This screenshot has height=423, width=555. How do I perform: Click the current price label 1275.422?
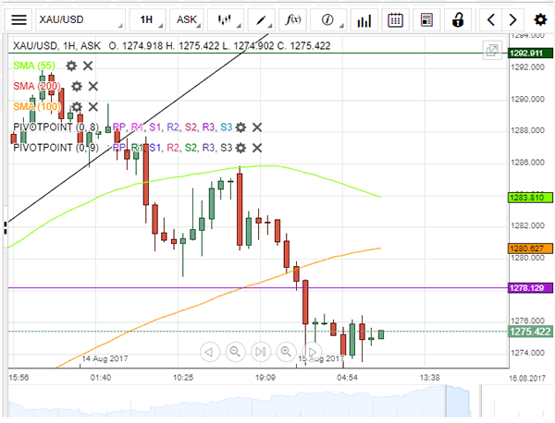(x=530, y=332)
